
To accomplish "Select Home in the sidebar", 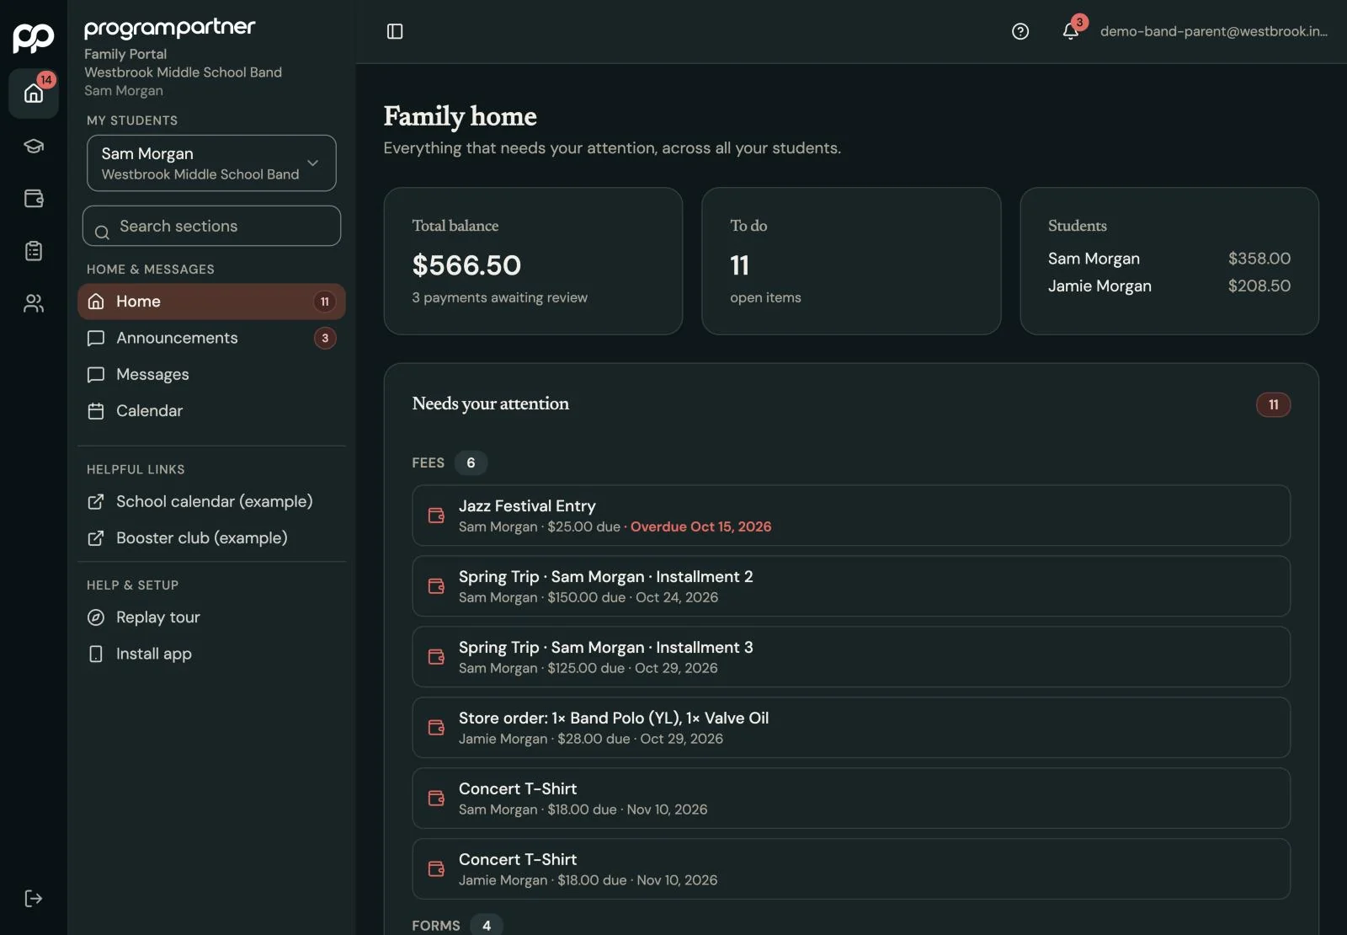I will [211, 302].
